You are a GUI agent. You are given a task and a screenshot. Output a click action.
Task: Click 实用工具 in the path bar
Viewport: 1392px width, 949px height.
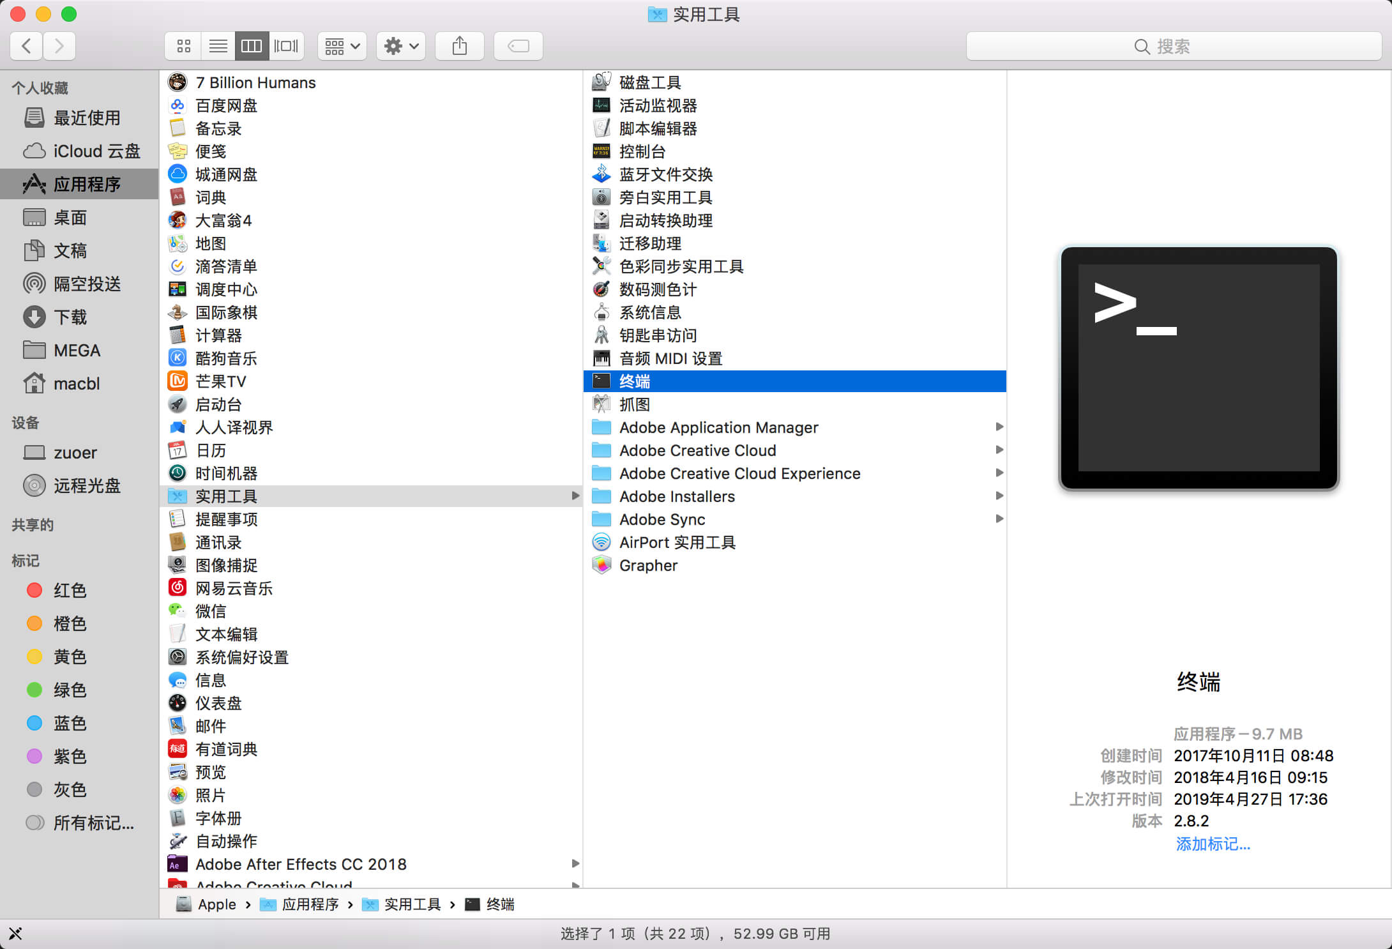pyautogui.click(x=402, y=904)
